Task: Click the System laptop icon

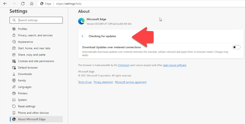Action: pyautogui.click(x=14, y=100)
